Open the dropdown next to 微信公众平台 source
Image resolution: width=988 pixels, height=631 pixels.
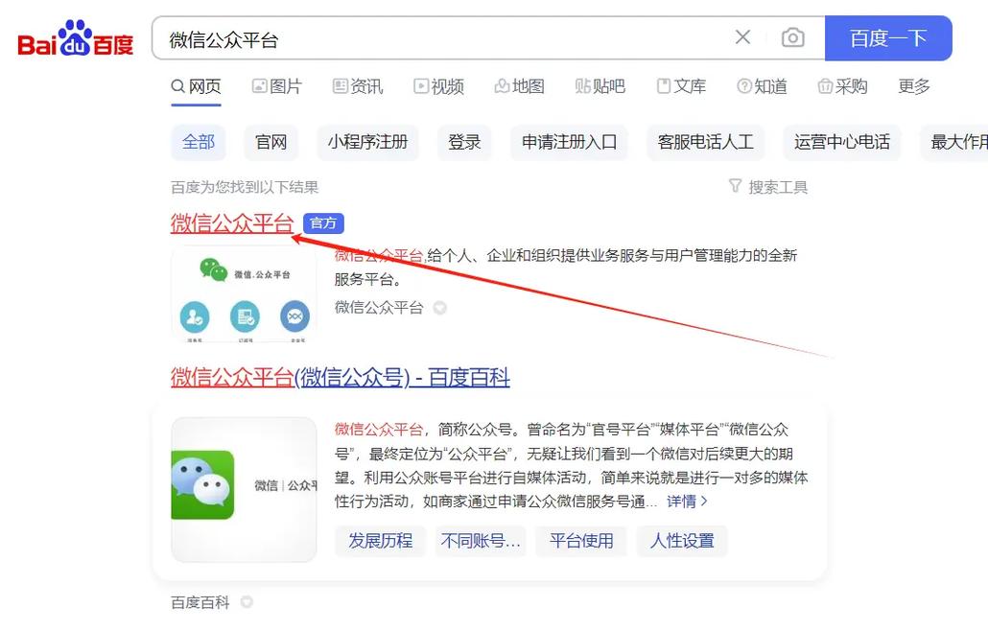[x=440, y=308]
